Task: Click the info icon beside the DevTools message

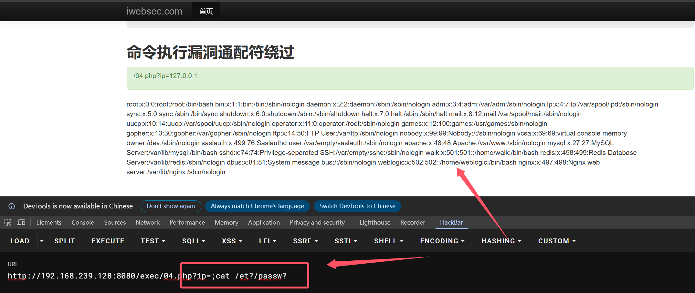Action: point(12,206)
